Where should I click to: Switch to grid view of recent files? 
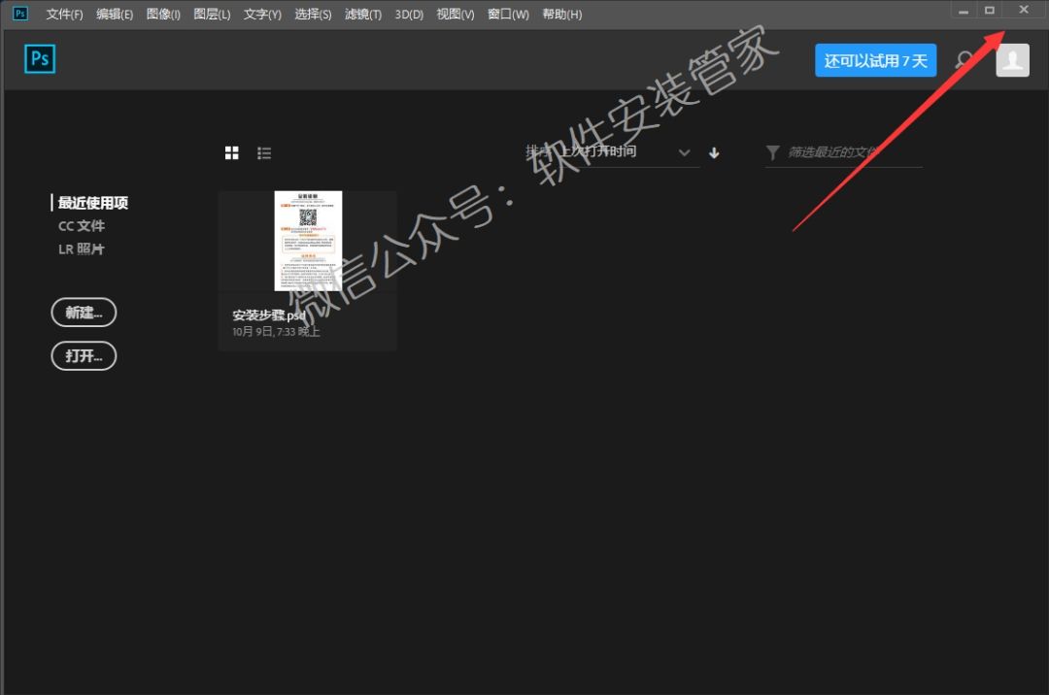pyautogui.click(x=232, y=153)
